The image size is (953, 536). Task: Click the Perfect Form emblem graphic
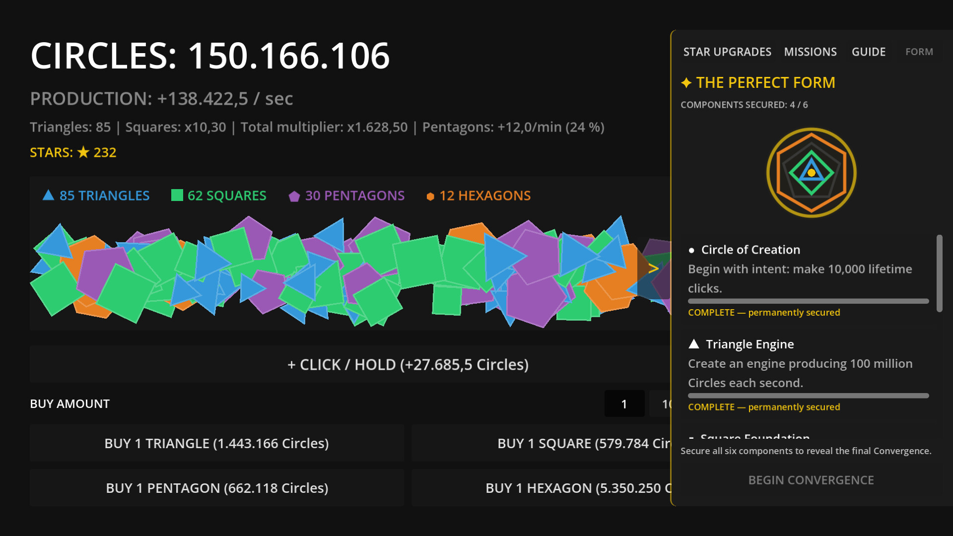(x=811, y=173)
